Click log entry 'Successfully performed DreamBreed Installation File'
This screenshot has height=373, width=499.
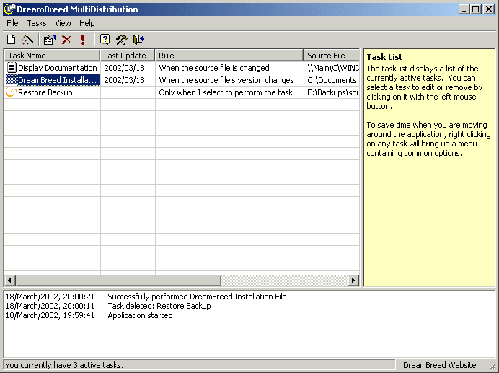(x=197, y=297)
